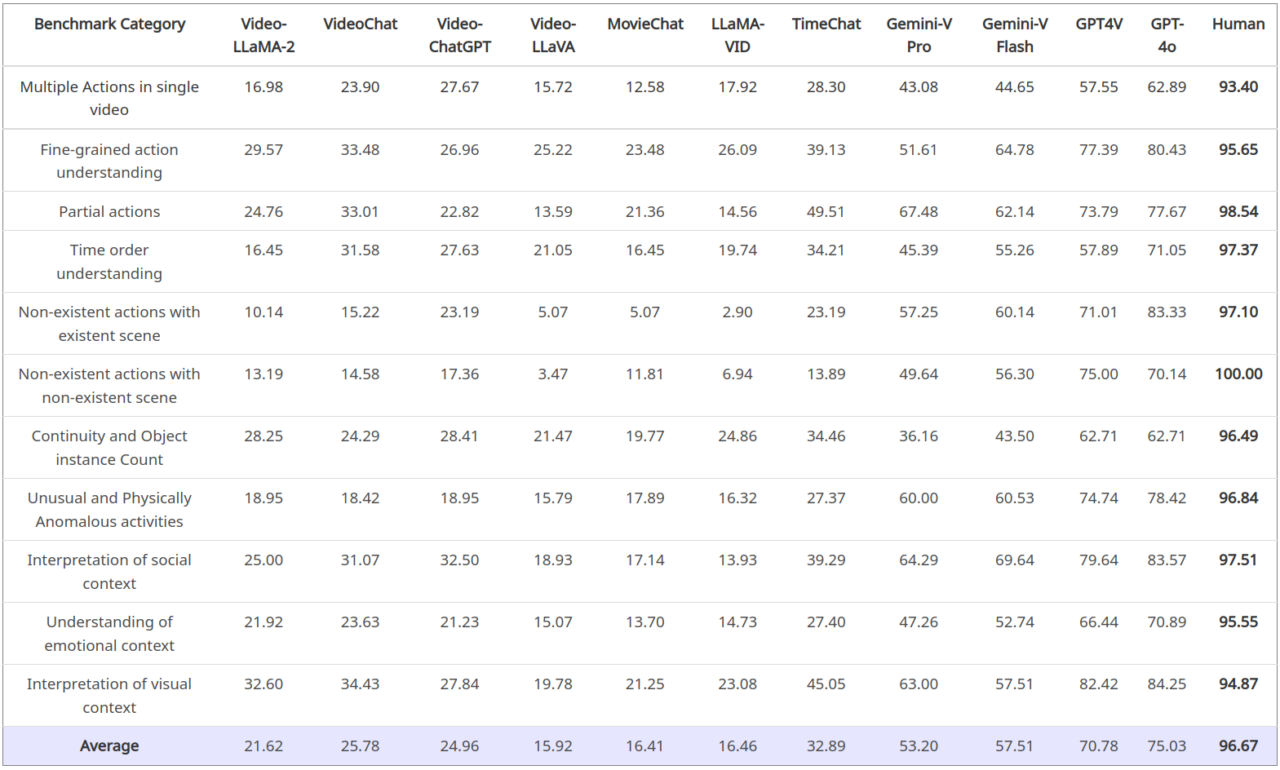The height and width of the screenshot is (770, 1280).
Task: Click the 'Average' row label
Action: click(x=109, y=746)
